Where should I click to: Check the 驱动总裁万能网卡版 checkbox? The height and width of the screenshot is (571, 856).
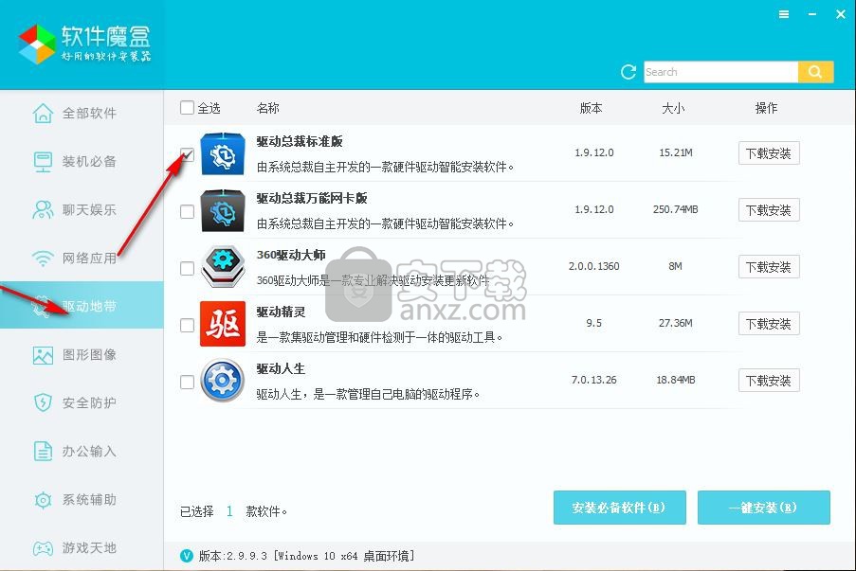pyautogui.click(x=188, y=211)
